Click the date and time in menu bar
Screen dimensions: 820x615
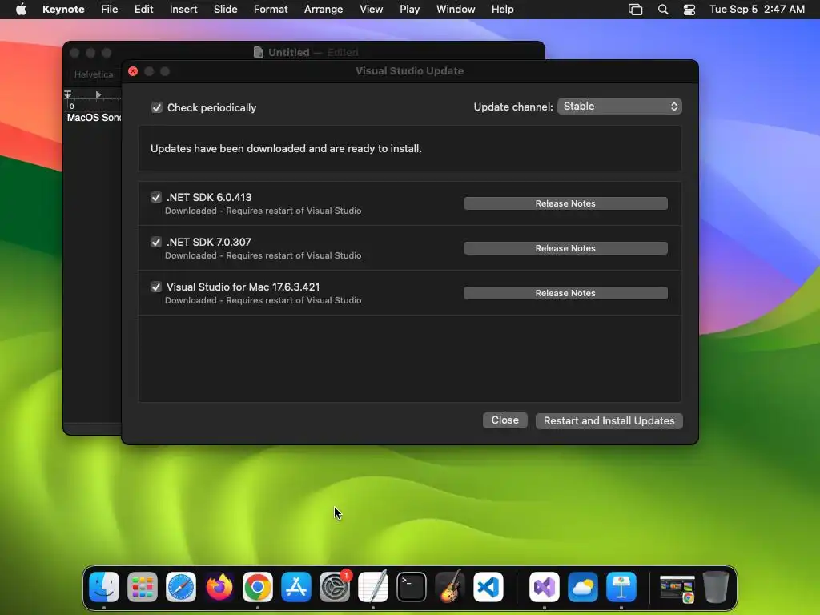pos(757,10)
